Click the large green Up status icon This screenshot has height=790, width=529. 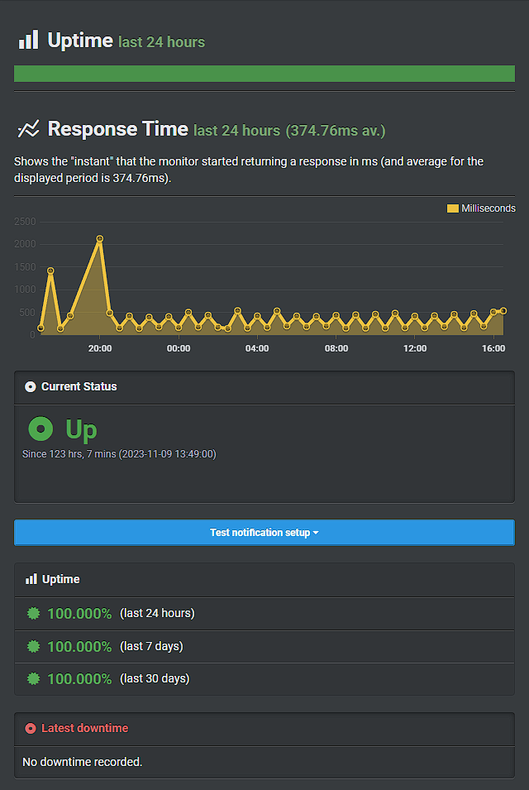(x=40, y=429)
